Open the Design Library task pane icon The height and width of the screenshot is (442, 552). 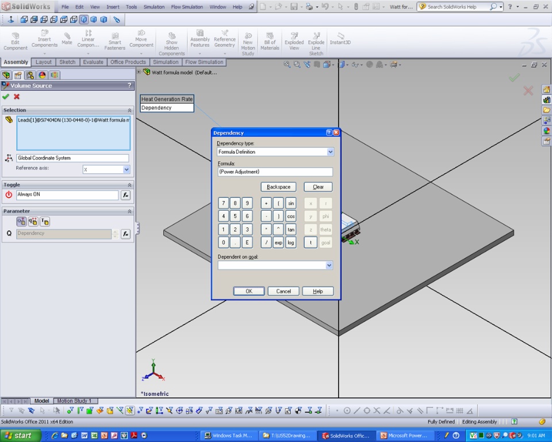[x=546, y=100]
